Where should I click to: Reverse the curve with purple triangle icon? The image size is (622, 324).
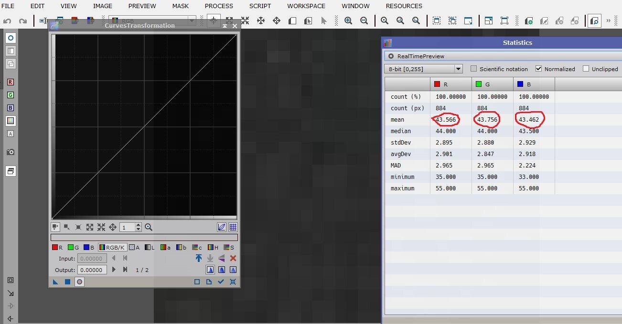(x=222, y=258)
